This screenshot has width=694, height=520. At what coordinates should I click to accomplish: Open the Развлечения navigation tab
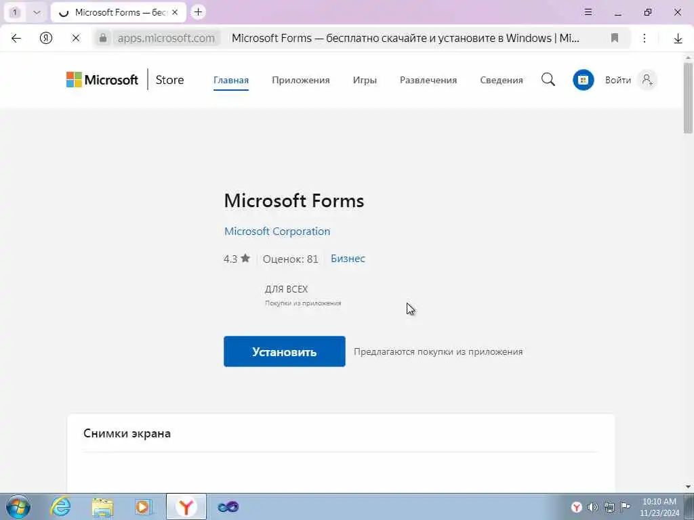[x=428, y=80]
